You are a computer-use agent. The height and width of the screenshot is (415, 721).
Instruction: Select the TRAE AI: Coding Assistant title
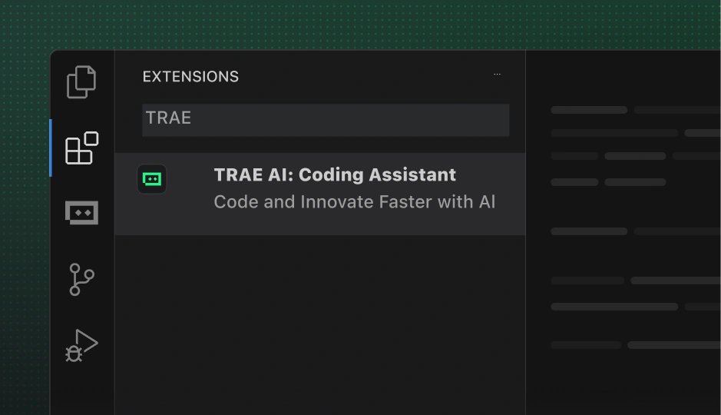[x=335, y=174]
